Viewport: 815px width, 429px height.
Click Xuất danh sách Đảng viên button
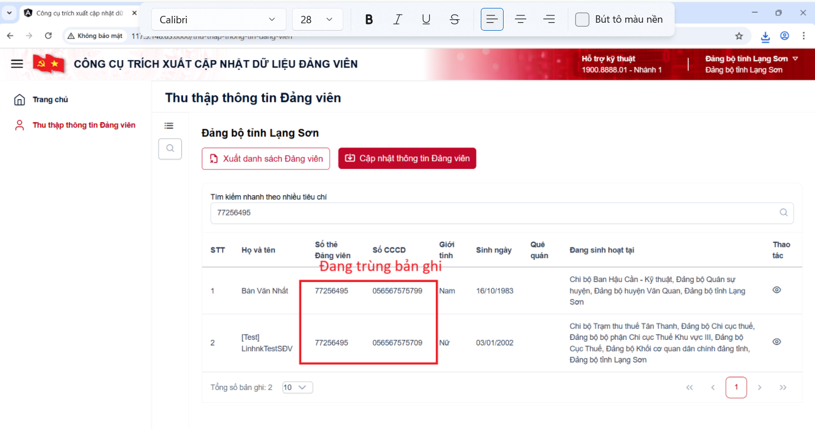(x=265, y=158)
